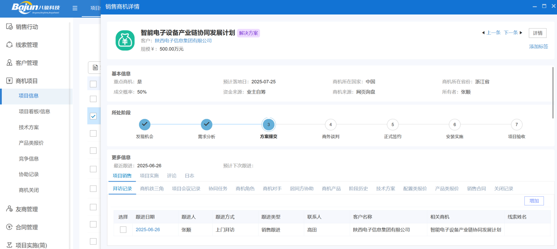Click the 合同管理 sidebar icon
557x249 pixels.
click(x=9, y=227)
